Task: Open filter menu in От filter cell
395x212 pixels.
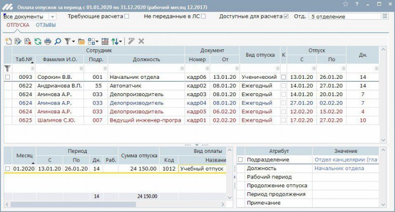Action: pos(237,69)
